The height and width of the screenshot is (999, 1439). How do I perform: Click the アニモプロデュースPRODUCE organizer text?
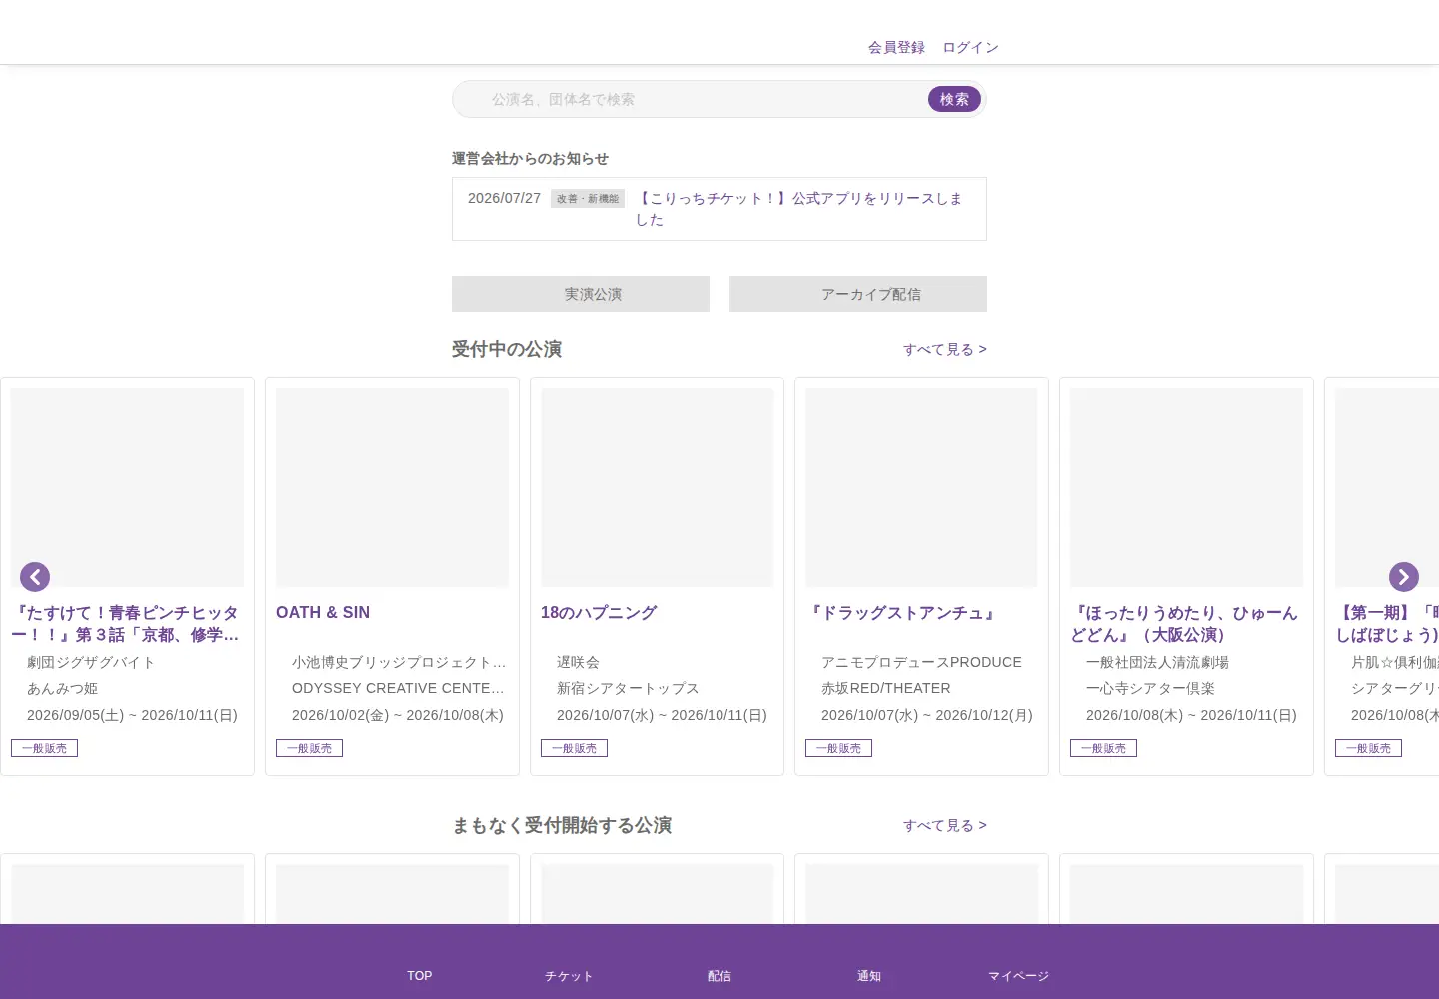pyautogui.click(x=921, y=662)
